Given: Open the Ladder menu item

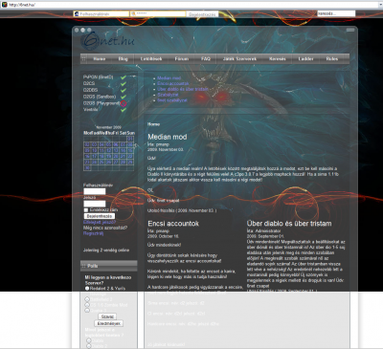Looking at the screenshot, I should pyautogui.click(x=305, y=59).
